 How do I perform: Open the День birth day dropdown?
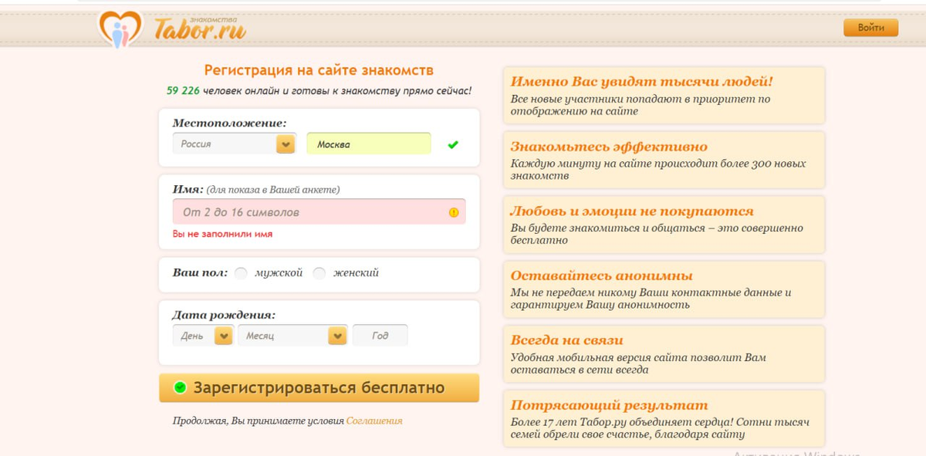click(x=203, y=336)
